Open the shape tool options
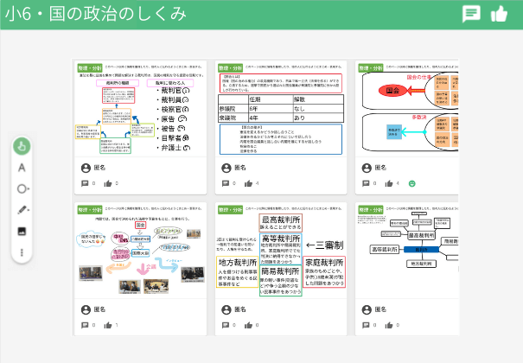 pos(22,188)
